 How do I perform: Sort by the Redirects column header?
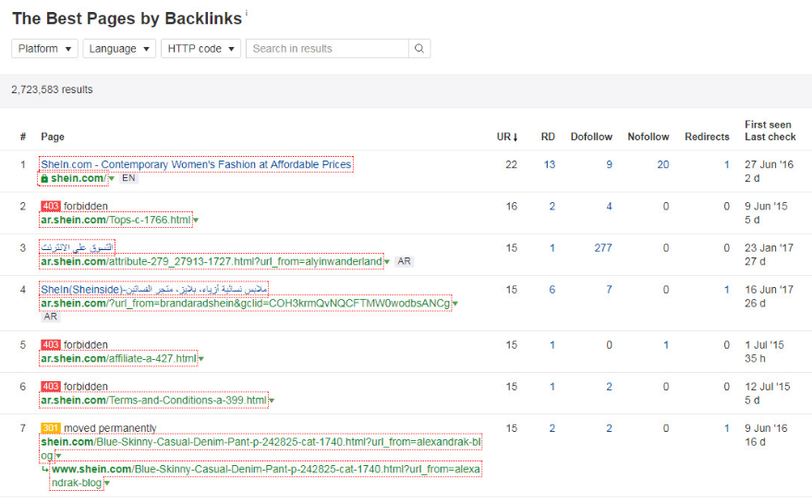click(x=707, y=137)
